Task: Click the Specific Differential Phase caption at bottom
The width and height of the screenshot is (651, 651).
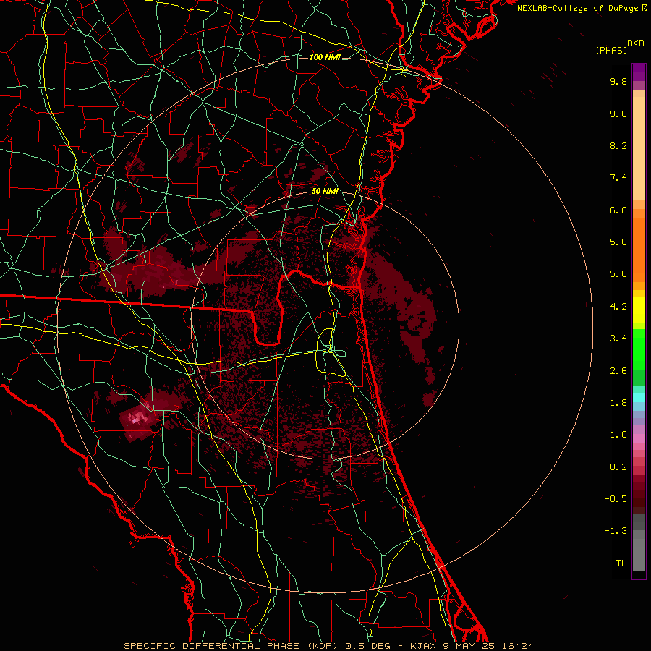Action: (329, 646)
